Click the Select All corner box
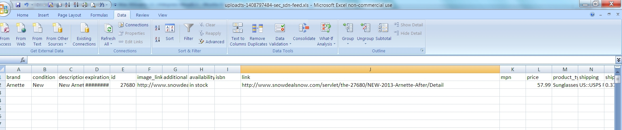Screen dimensions: 622x130 click(x=2, y=69)
